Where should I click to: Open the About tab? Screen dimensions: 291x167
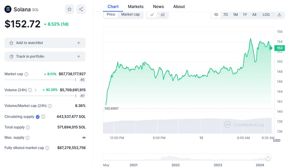click(x=179, y=7)
